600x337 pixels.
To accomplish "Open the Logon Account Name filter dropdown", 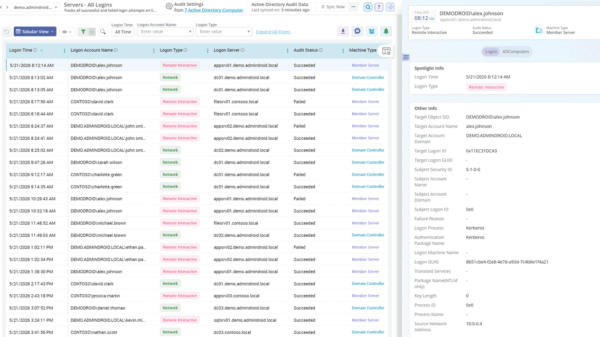I will click(x=165, y=32).
